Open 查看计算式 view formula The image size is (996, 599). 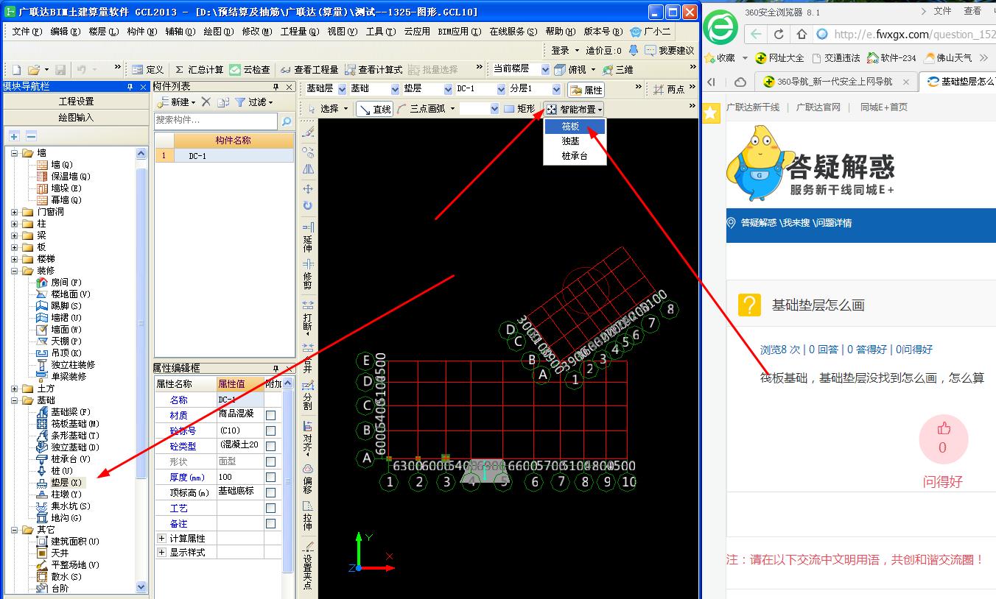point(373,69)
